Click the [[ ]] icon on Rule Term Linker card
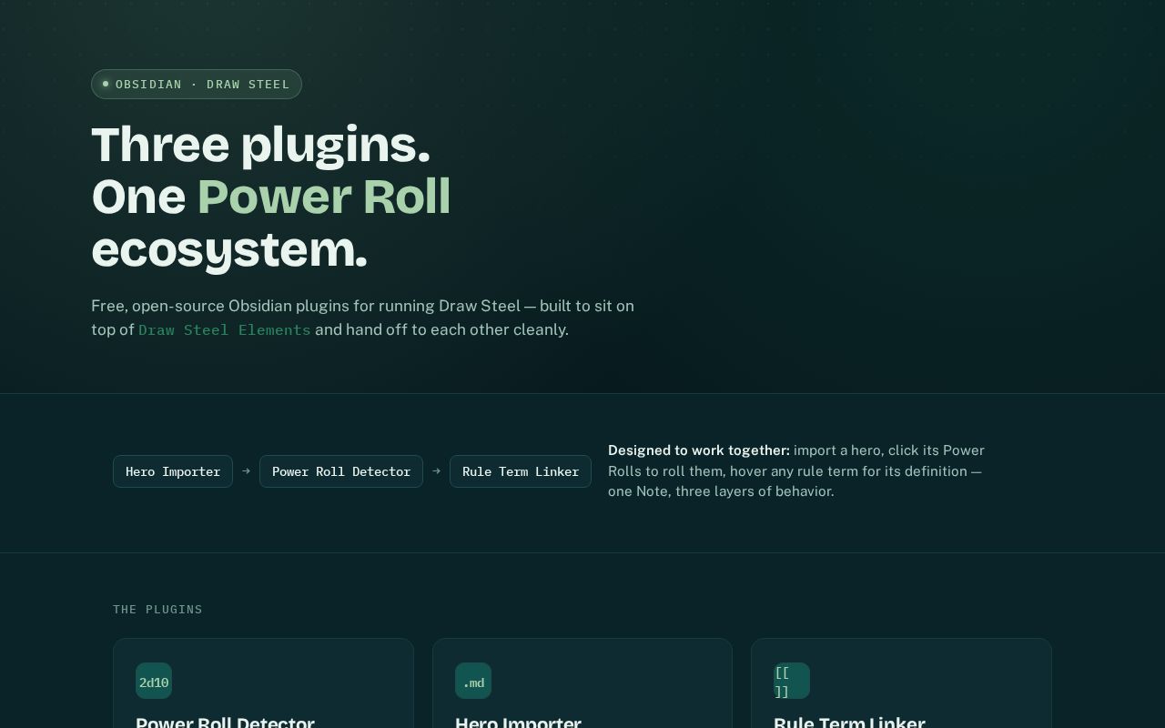Viewport: 1165px width, 728px height. [x=792, y=681]
